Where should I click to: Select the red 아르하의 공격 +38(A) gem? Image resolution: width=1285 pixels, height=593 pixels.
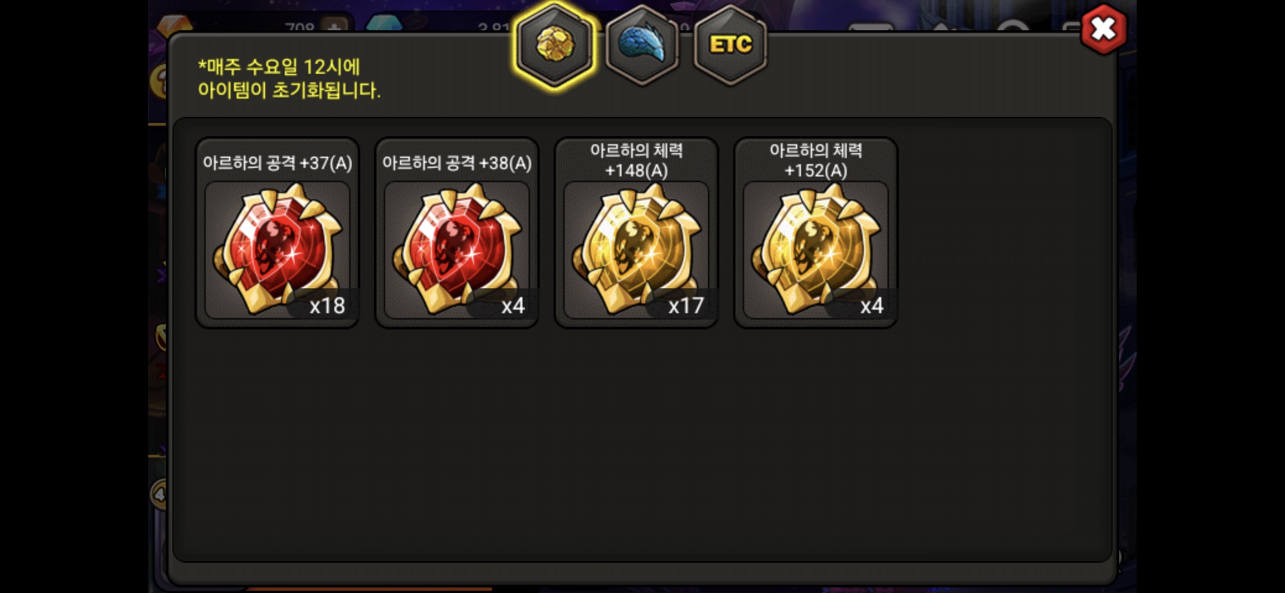[457, 250]
